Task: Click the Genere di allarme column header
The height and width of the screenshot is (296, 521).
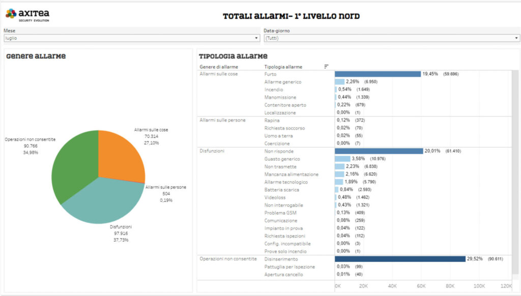Action: [219, 67]
